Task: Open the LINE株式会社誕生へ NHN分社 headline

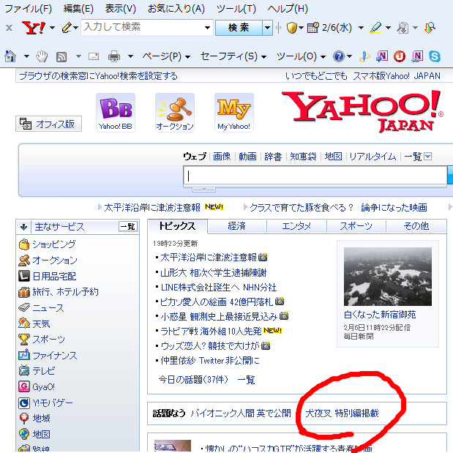Action: click(219, 288)
